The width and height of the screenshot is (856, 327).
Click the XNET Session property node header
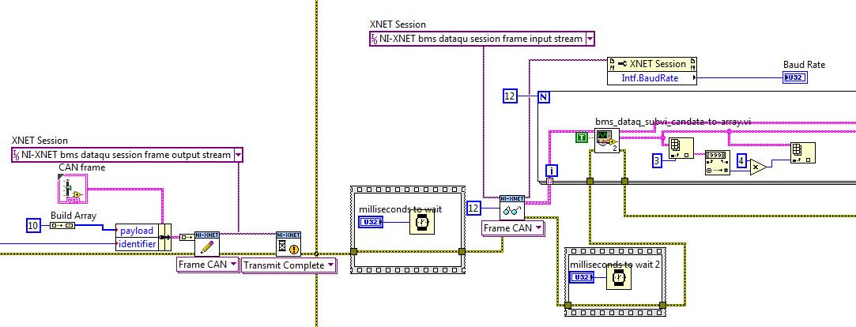point(654,64)
